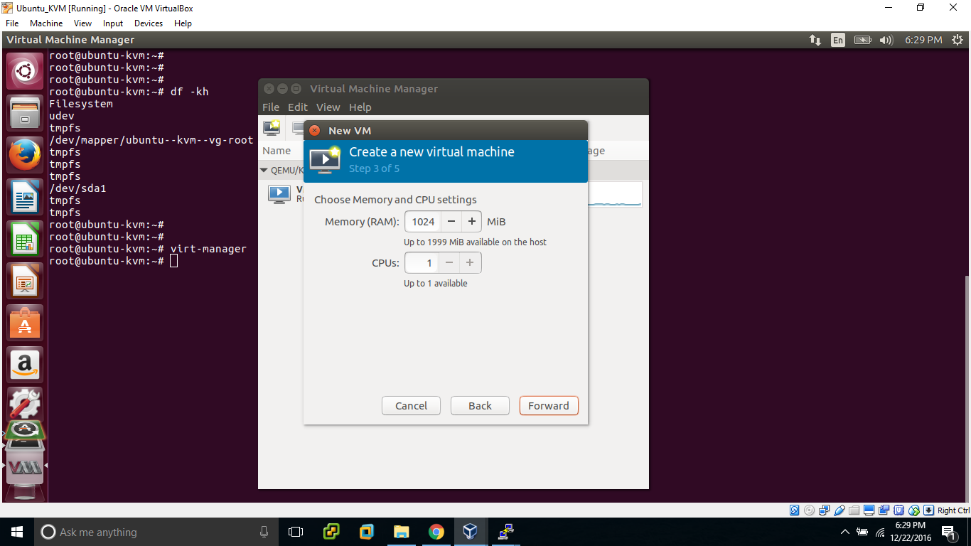Click the terminal window vertical scrollbar
This screenshot has width=971, height=546.
(x=967, y=387)
